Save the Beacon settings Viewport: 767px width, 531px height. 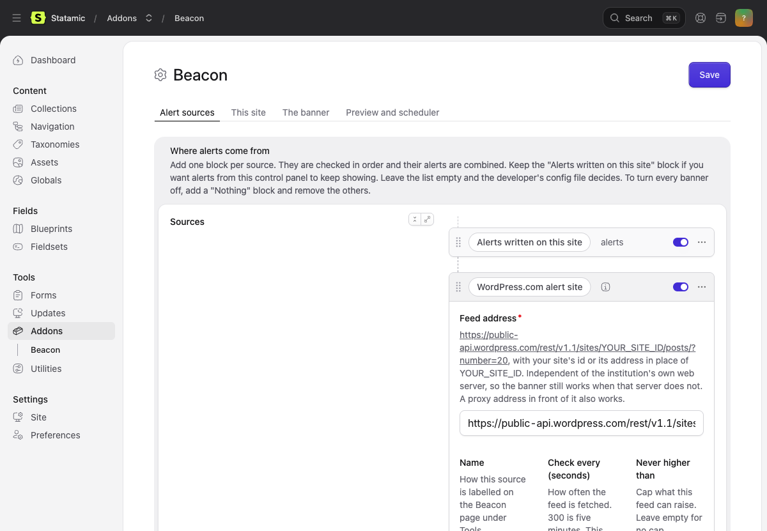709,75
